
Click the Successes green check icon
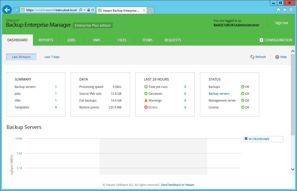146,93
